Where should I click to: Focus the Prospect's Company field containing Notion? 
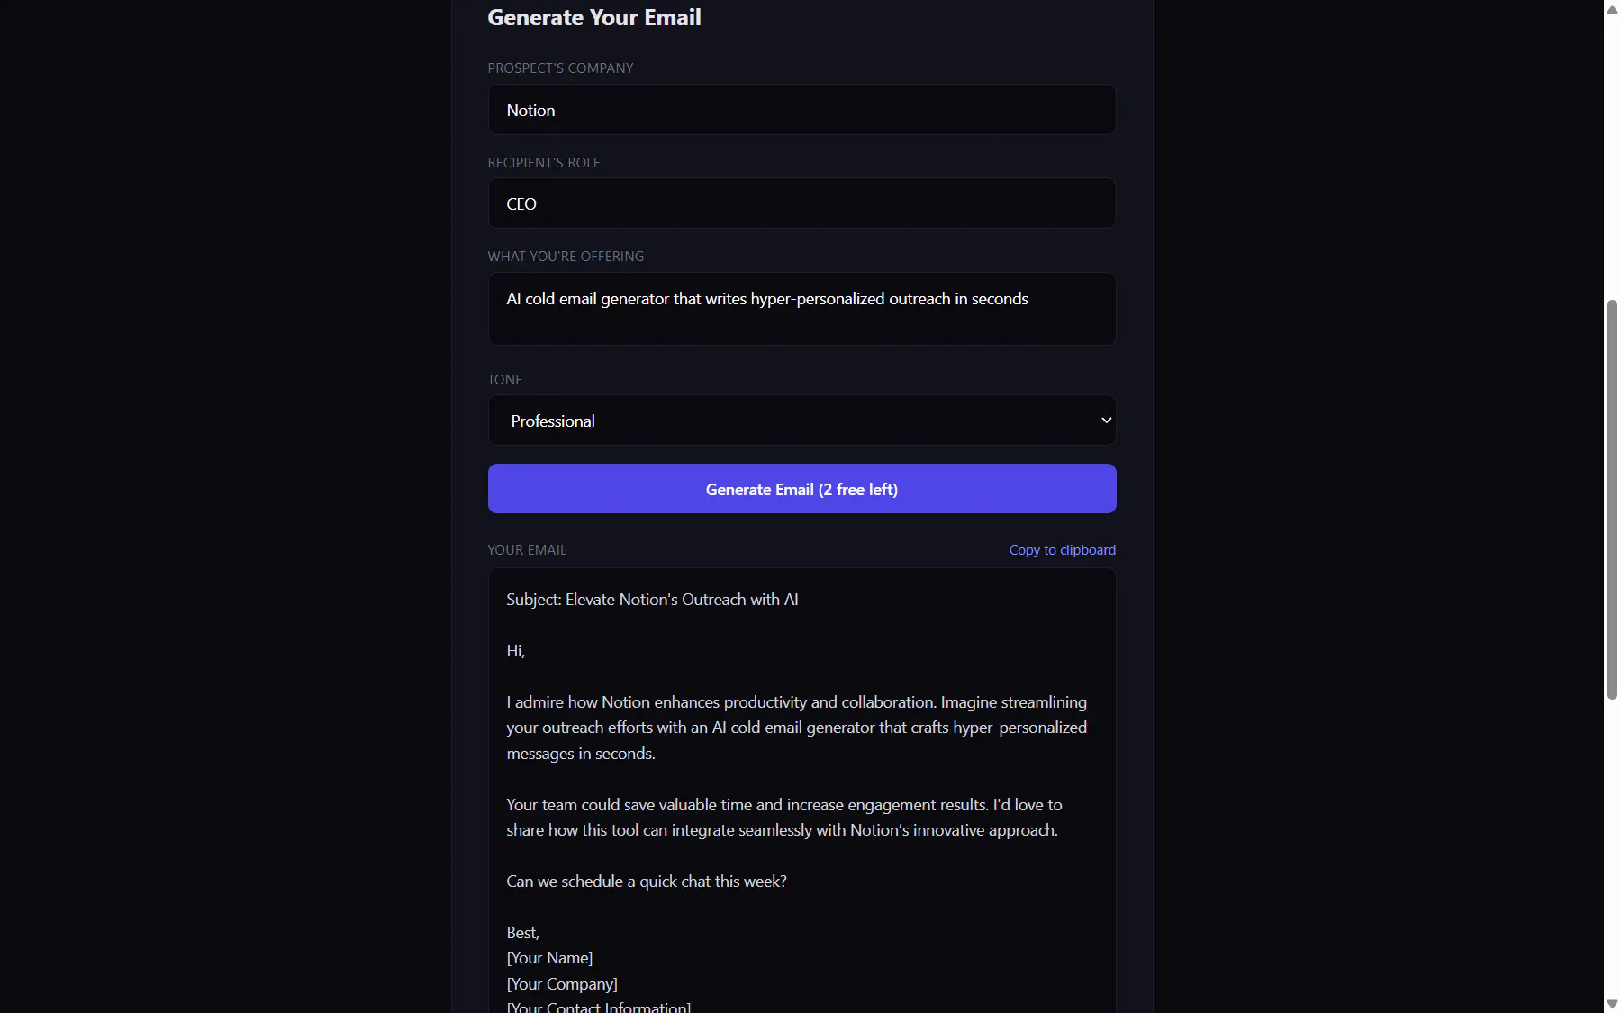click(x=801, y=110)
